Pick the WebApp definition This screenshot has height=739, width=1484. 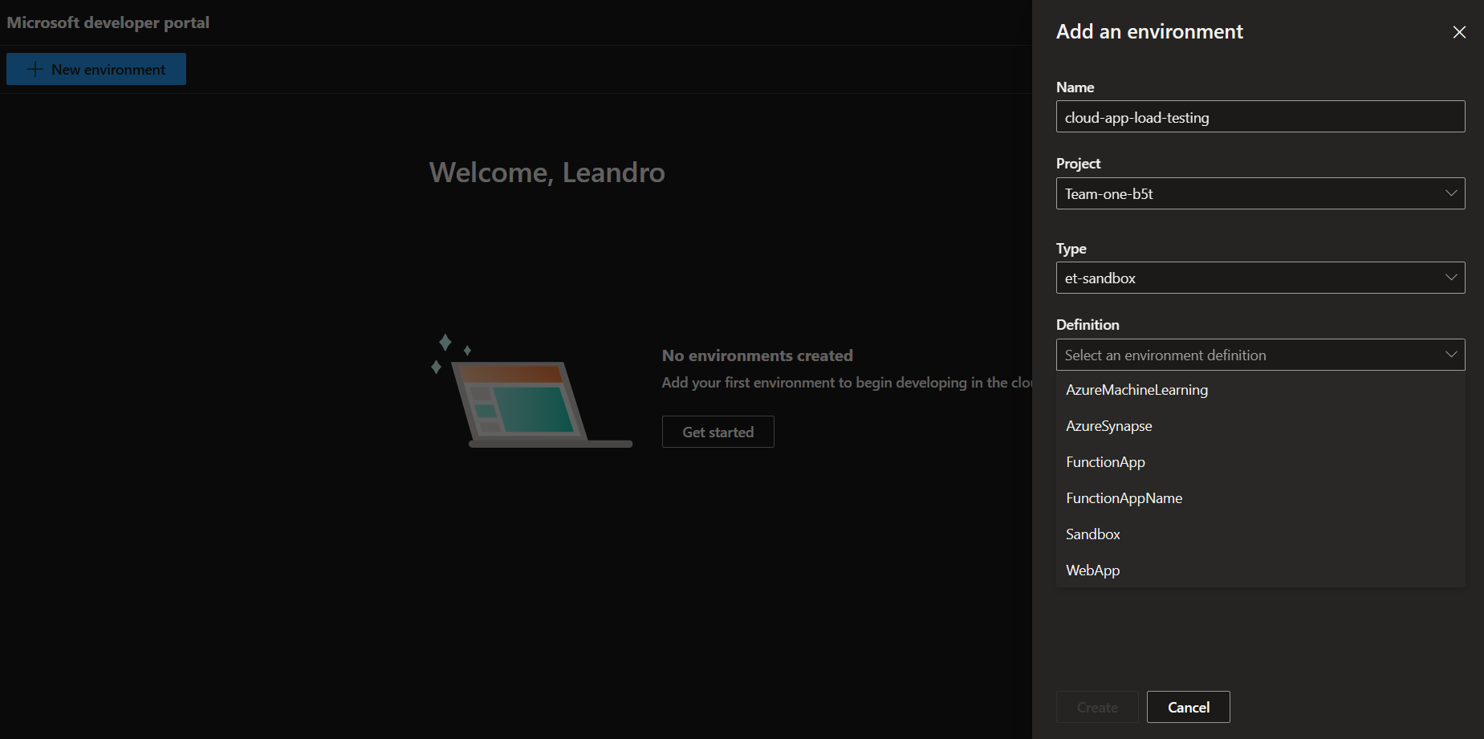(x=1260, y=570)
